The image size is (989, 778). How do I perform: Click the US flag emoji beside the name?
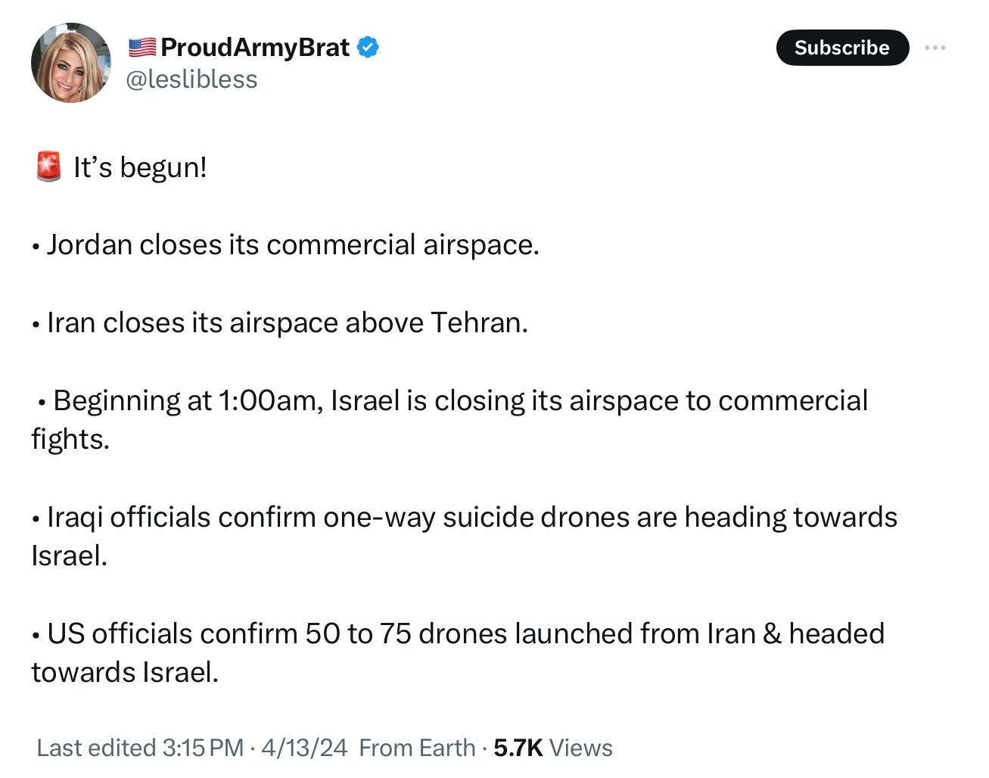(x=142, y=48)
